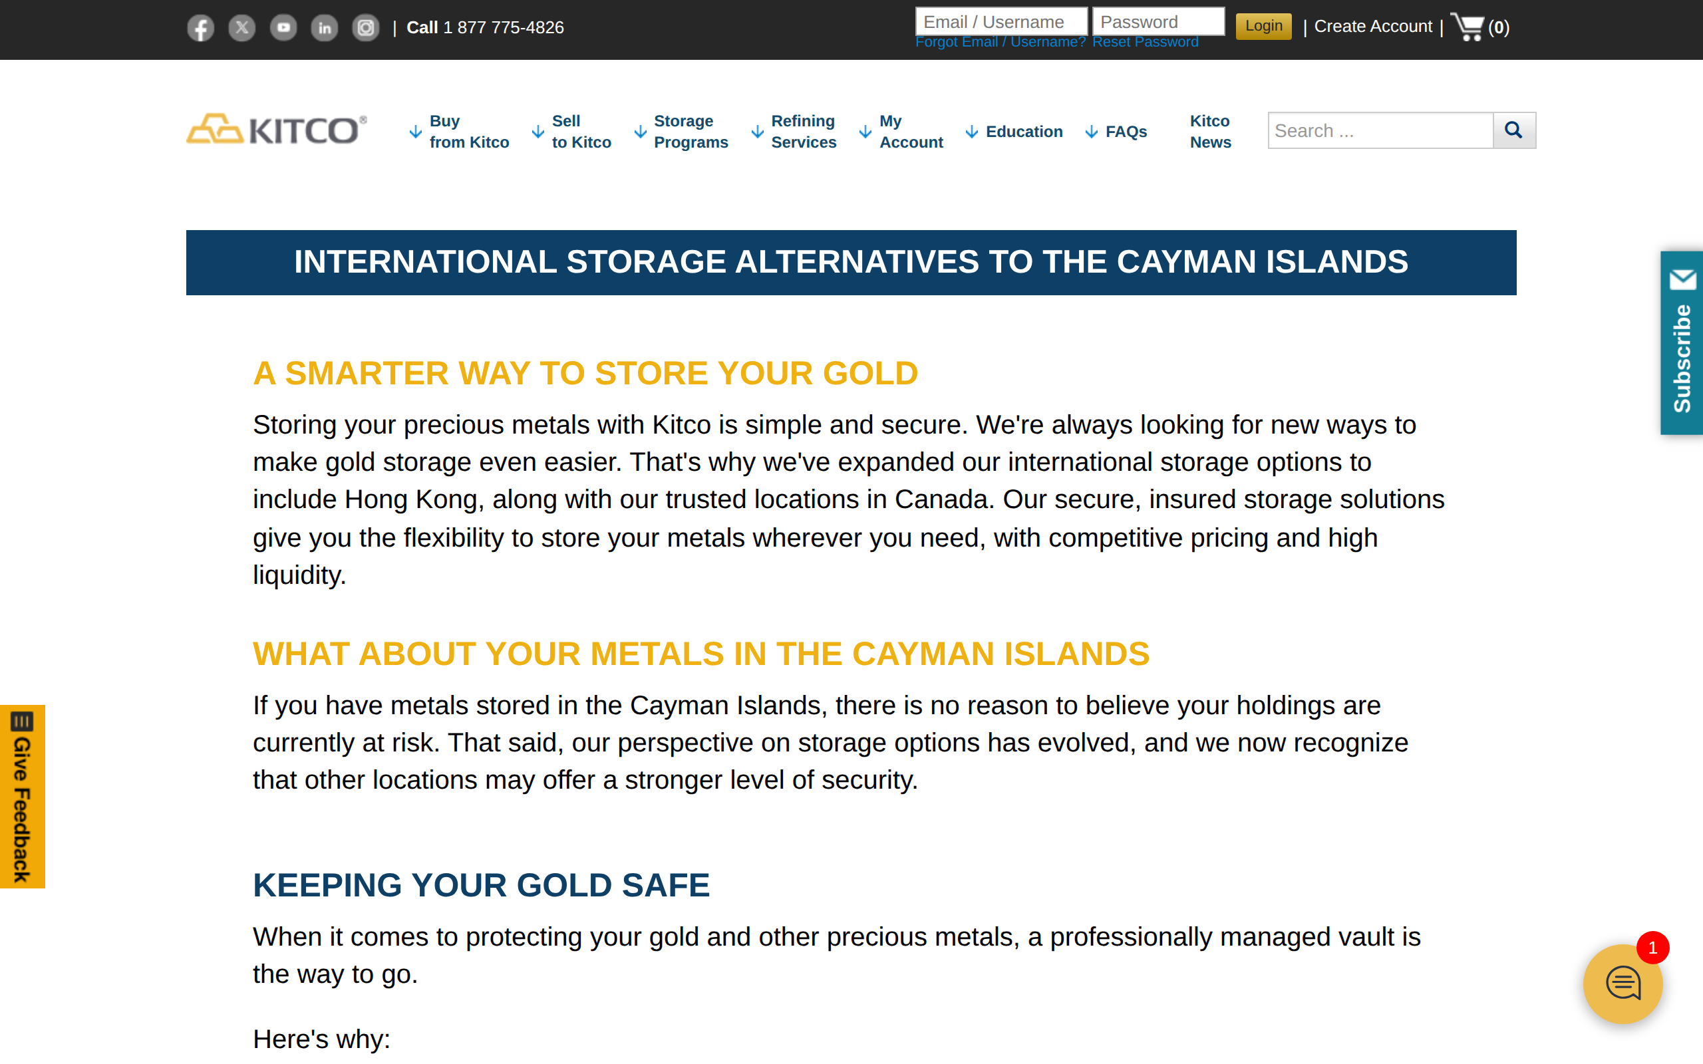Open the shopping cart icon
This screenshot has width=1703, height=1064.
(1468, 27)
